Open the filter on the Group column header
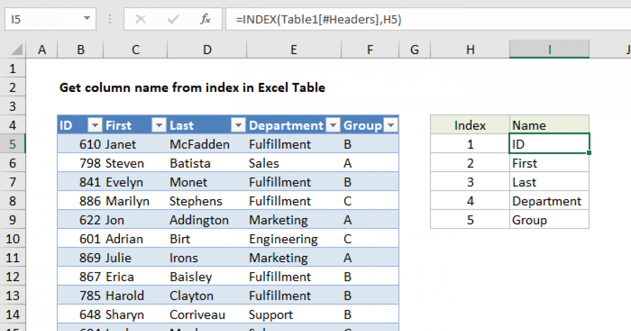 390,125
